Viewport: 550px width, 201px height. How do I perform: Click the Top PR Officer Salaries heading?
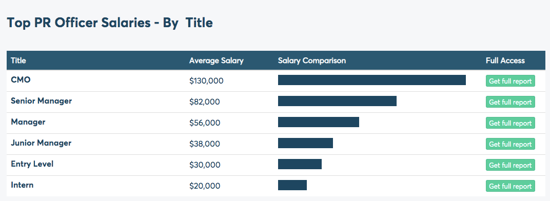coord(110,23)
